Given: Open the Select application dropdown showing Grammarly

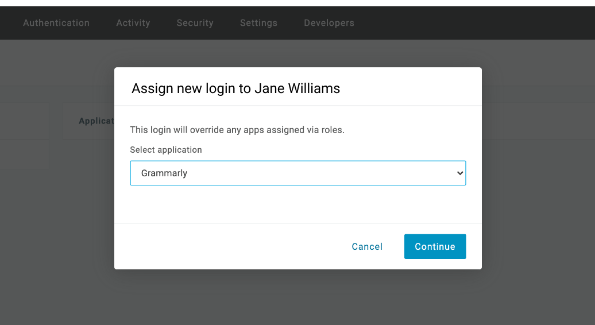Looking at the screenshot, I should pos(298,173).
